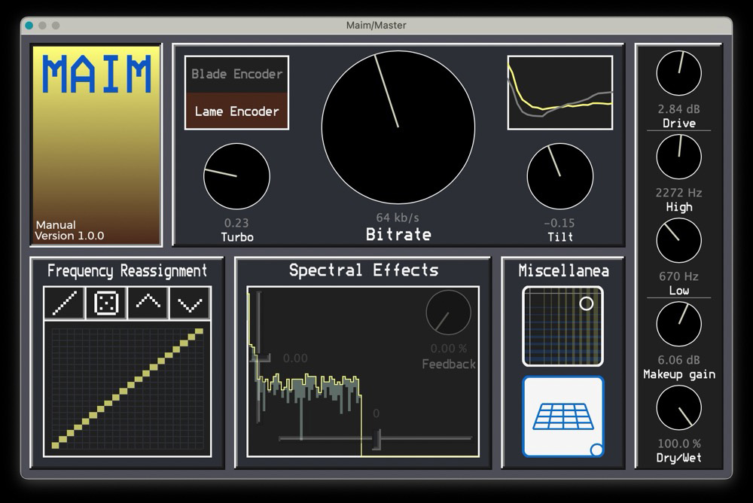The width and height of the screenshot is (753, 503).
Task: Click the spectrum curve preview display
Action: coord(559,93)
